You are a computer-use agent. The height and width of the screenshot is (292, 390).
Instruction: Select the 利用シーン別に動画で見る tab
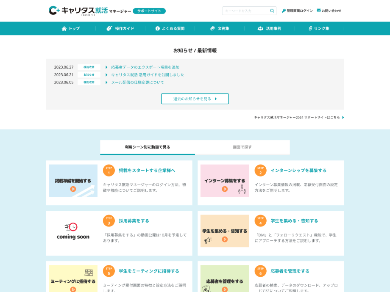[148, 147]
